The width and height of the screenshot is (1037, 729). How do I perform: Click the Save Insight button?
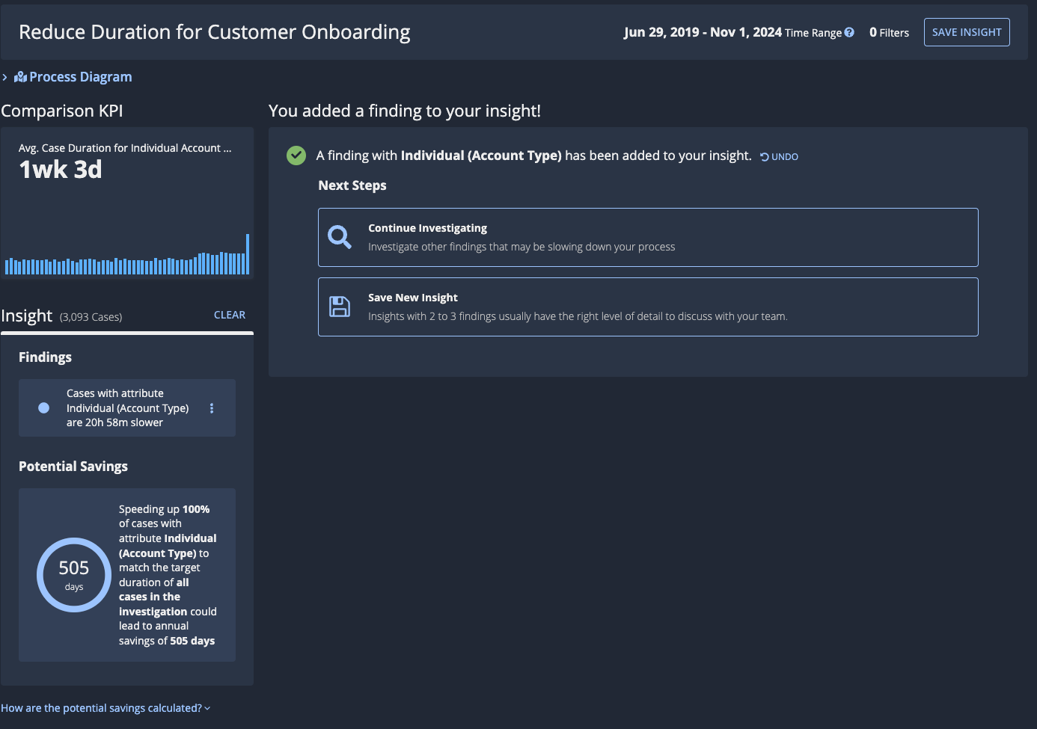pyautogui.click(x=967, y=32)
